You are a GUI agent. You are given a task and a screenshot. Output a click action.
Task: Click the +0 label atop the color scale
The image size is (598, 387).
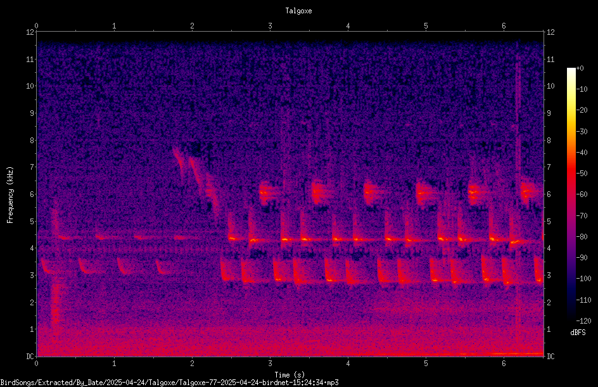click(x=580, y=68)
